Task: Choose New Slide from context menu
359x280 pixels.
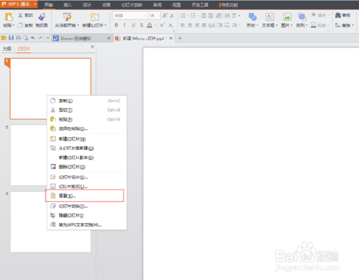Action: coord(87,139)
